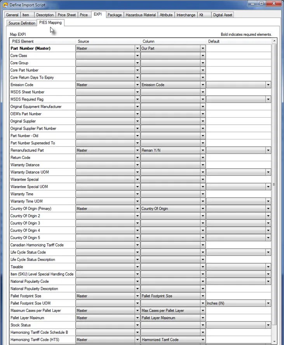Click the application icon in the title bar
This screenshot has width=284, height=345.
click(5, 5)
